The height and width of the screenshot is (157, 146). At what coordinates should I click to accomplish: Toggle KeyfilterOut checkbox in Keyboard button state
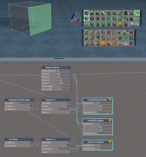click(31, 109)
